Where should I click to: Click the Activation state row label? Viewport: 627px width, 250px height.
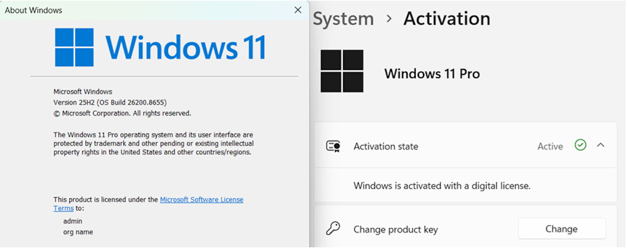tap(386, 146)
